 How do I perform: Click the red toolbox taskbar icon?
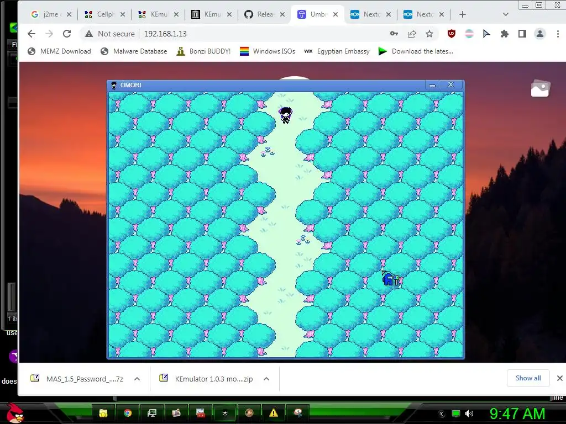click(200, 413)
